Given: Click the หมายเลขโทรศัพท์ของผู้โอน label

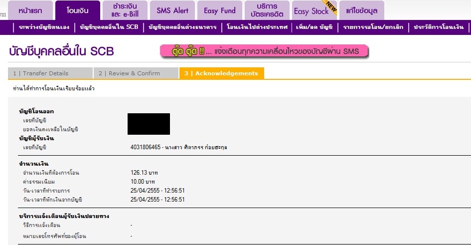Looking at the screenshot, I should pyautogui.click(x=54, y=236).
